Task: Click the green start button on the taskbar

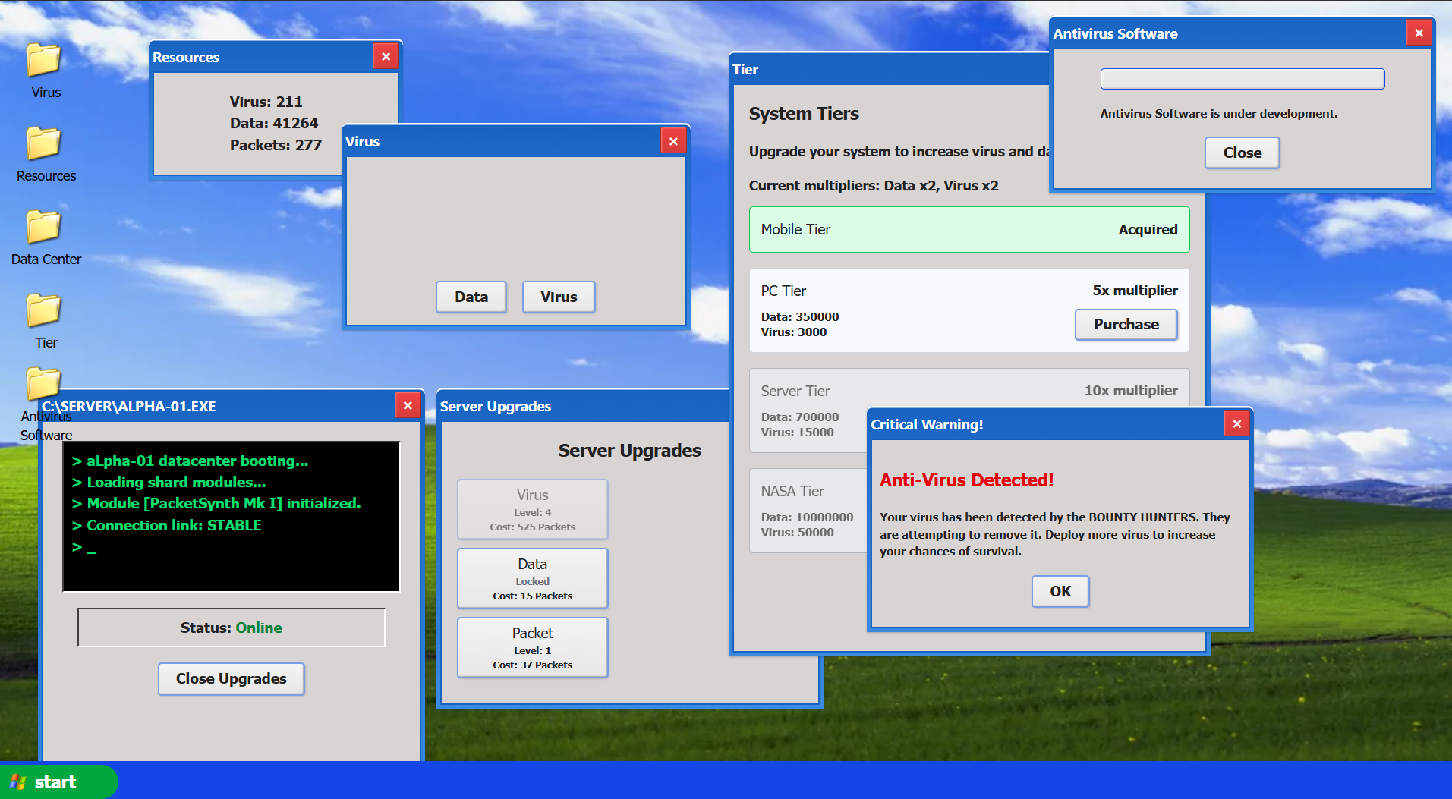Action: pos(58,782)
